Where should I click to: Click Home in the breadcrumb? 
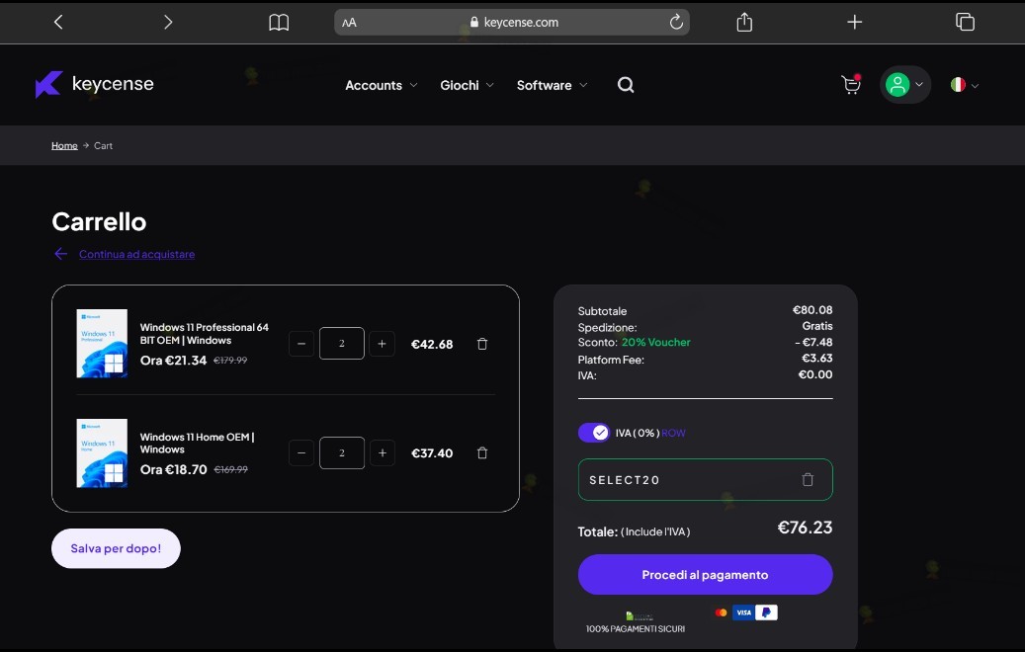[64, 145]
